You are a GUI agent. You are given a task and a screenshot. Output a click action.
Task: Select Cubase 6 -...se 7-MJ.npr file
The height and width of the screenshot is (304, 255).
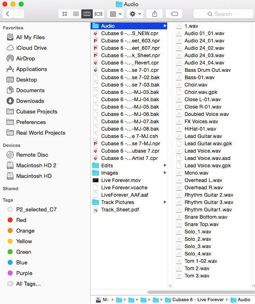point(129,144)
